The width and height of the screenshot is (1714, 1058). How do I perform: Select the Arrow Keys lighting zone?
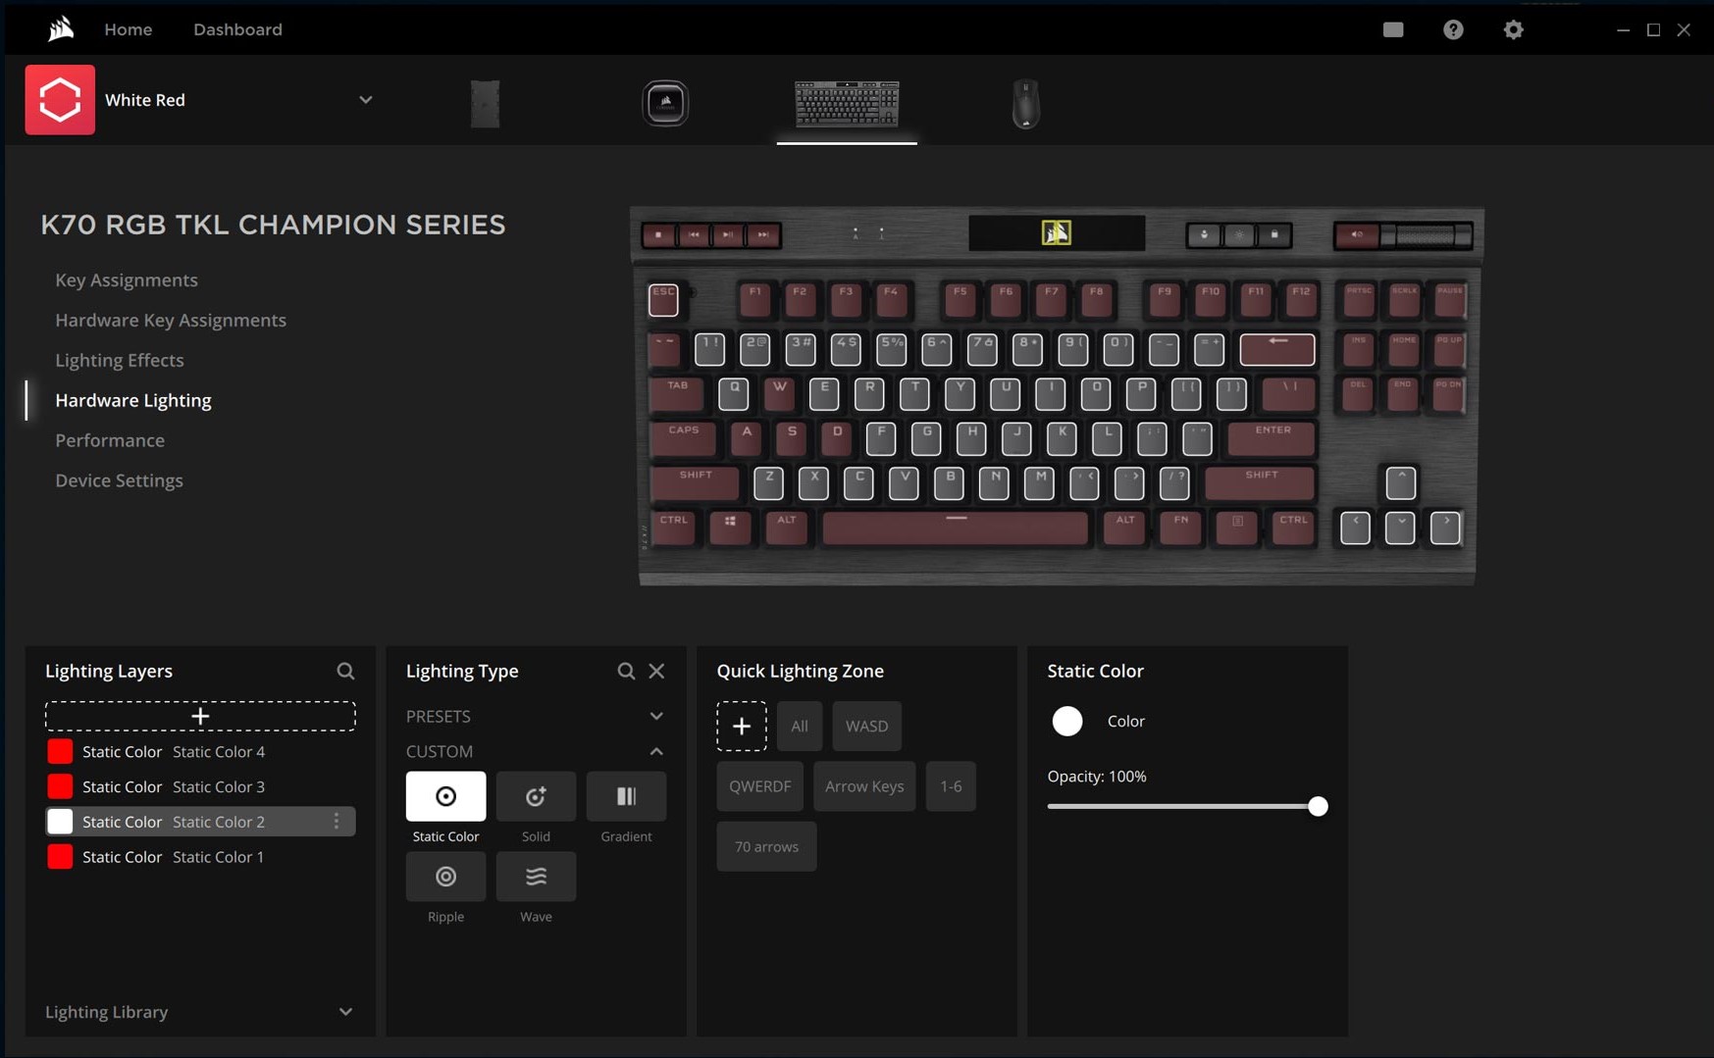[864, 786]
